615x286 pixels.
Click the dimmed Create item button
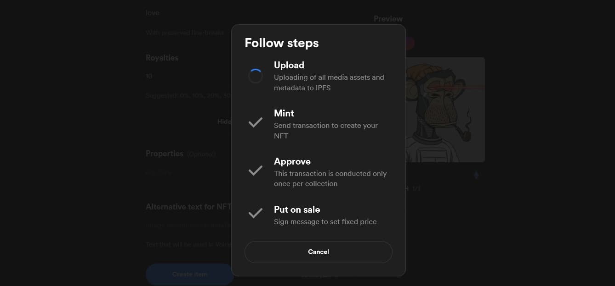coord(190,274)
